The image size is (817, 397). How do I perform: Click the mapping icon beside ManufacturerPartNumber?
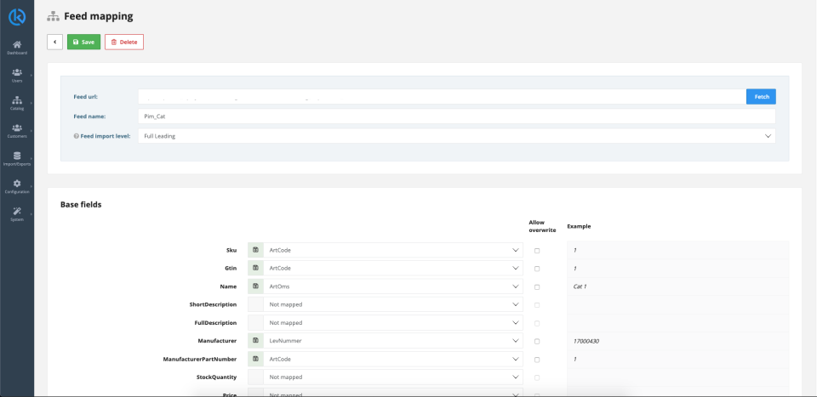(x=256, y=359)
